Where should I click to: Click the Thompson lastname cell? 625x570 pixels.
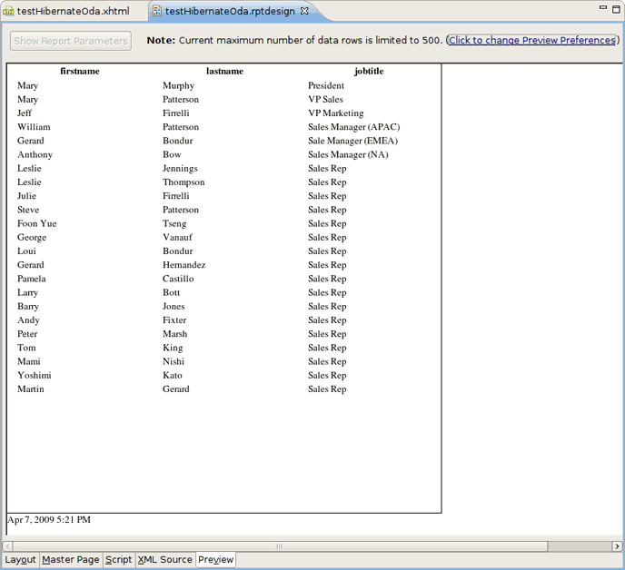click(184, 182)
